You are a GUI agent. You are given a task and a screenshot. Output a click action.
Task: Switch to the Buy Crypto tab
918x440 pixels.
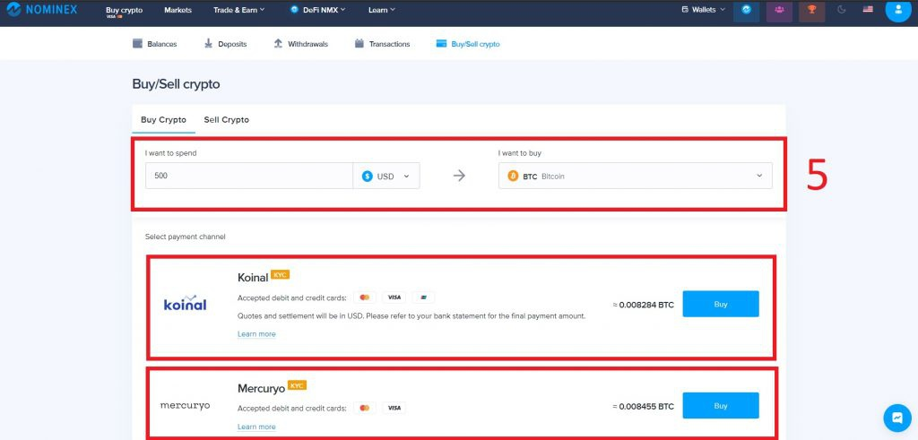[163, 120]
